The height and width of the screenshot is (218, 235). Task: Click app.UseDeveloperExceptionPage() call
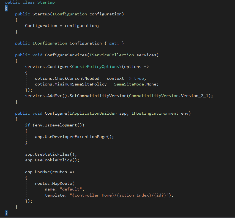(74, 137)
